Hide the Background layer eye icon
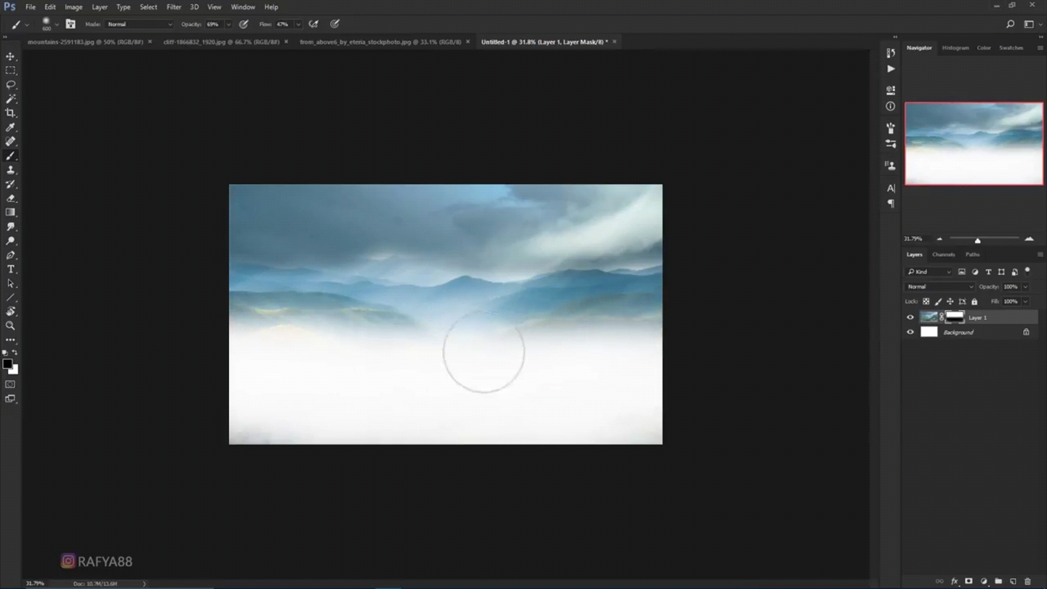The height and width of the screenshot is (589, 1047). click(910, 332)
